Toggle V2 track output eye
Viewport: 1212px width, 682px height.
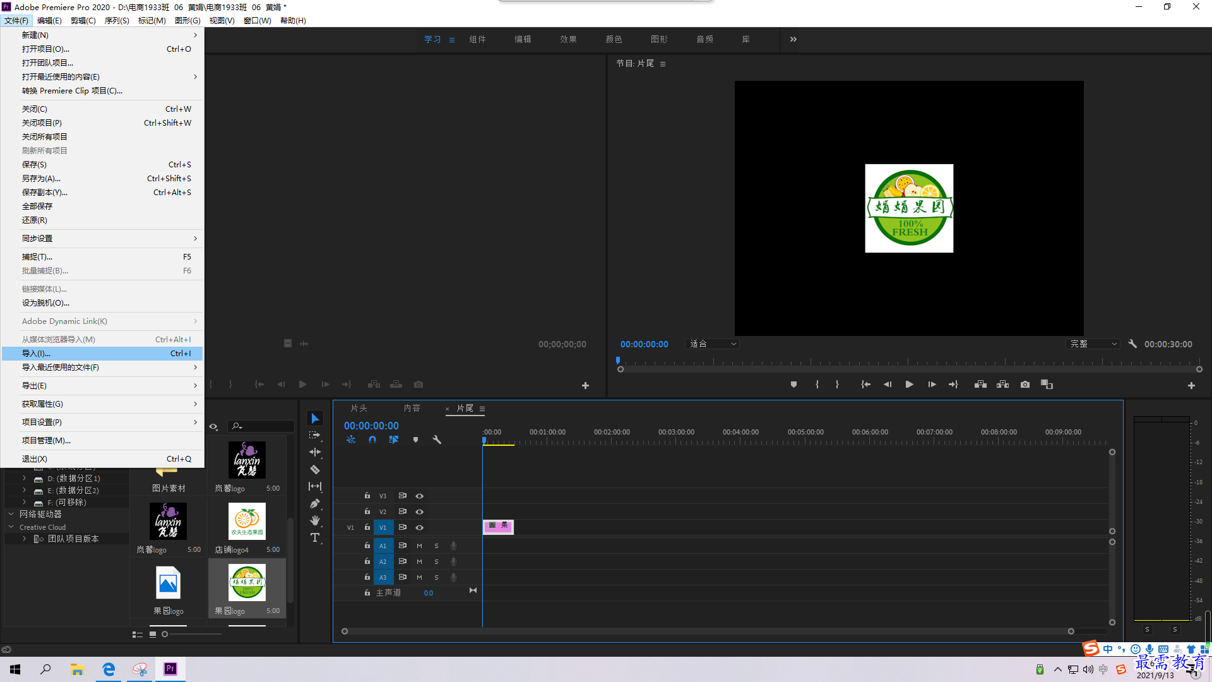point(419,512)
